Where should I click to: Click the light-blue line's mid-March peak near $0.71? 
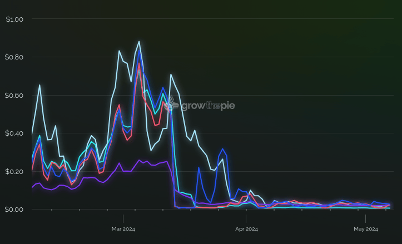click(x=171, y=74)
